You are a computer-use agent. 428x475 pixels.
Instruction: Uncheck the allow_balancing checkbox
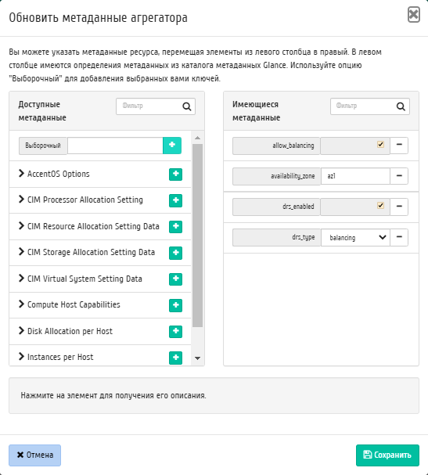pos(380,145)
